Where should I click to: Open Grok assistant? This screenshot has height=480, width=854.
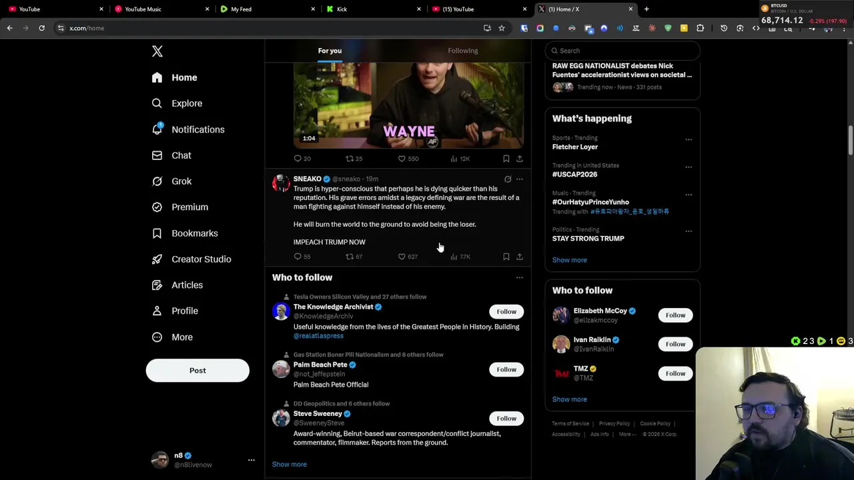point(171,181)
